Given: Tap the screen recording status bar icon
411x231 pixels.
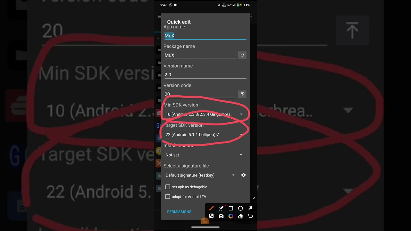Looking at the screenshot, I should pos(176,5).
